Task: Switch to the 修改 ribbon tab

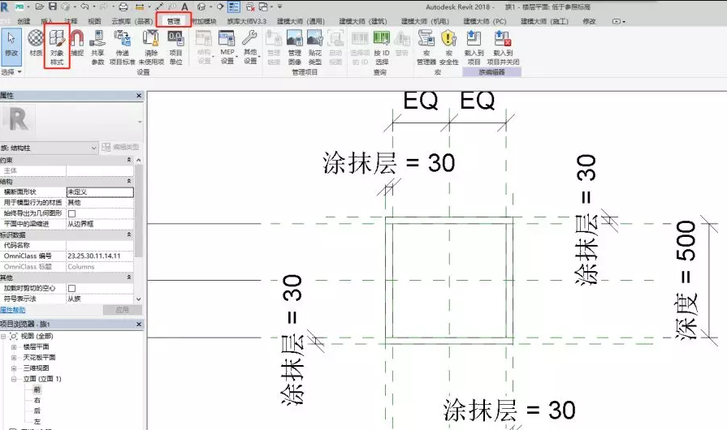Action: point(589,21)
